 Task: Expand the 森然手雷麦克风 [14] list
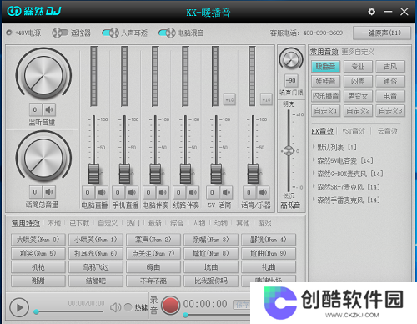314,200
